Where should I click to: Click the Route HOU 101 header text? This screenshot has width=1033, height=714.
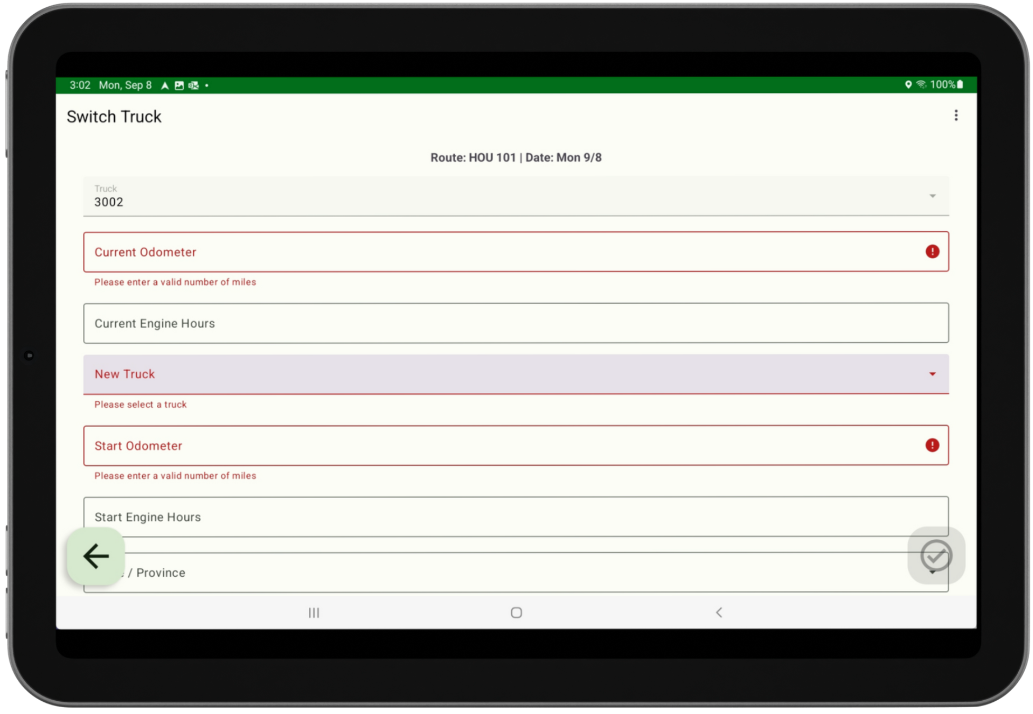tap(515, 157)
